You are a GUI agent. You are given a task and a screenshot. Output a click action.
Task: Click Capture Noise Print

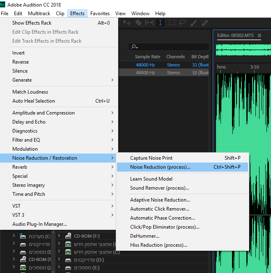pos(151,158)
